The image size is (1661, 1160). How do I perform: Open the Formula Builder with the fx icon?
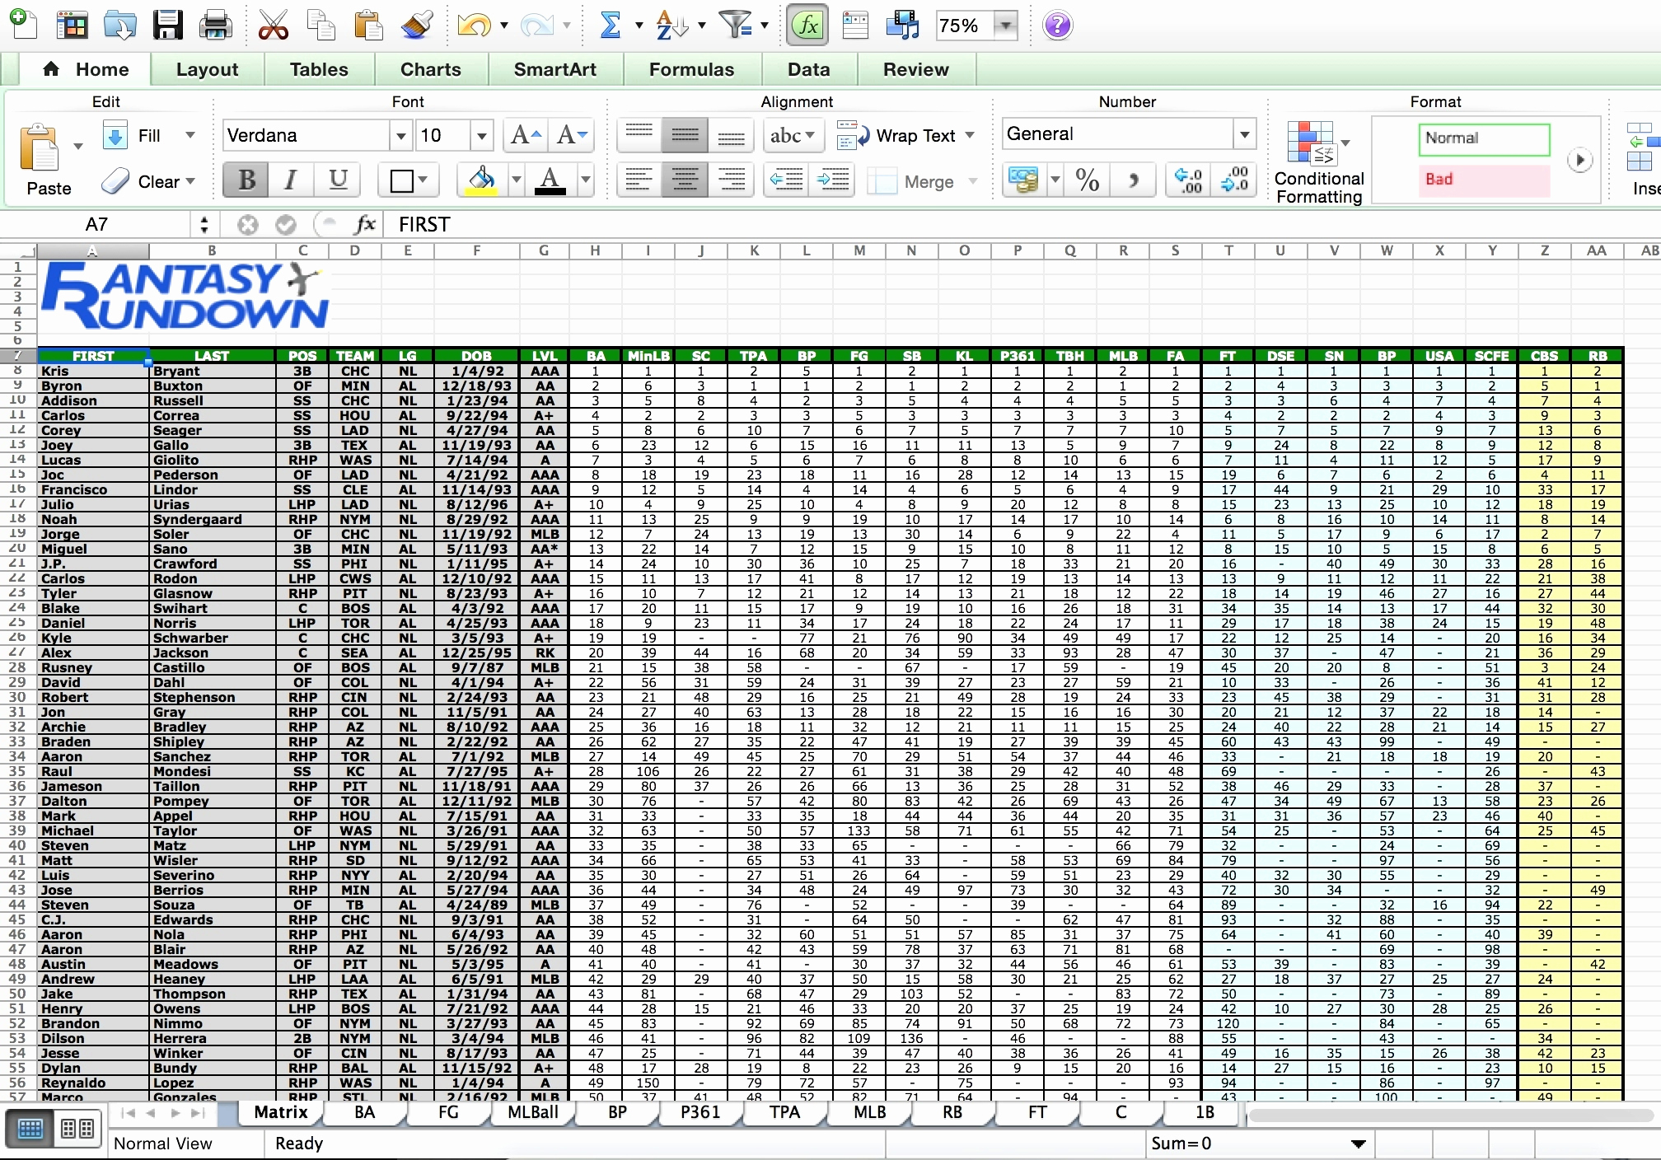[807, 25]
